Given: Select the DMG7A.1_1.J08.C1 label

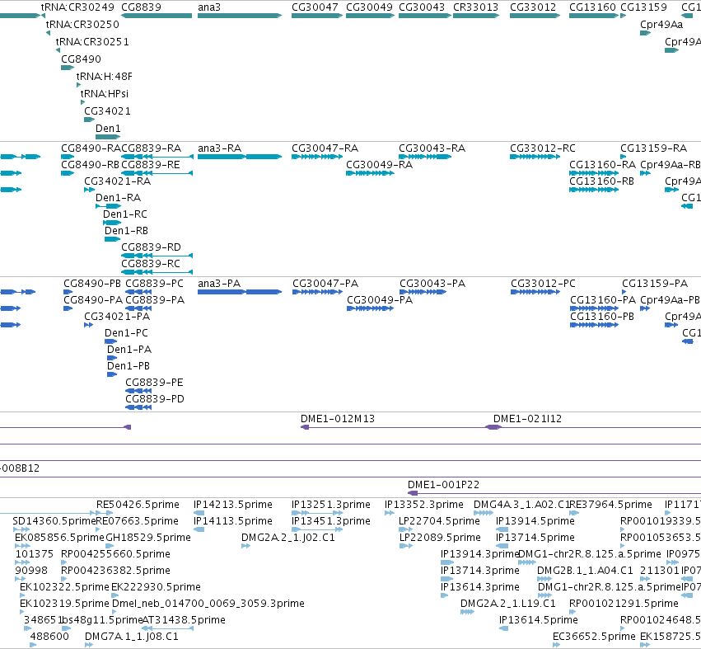Looking at the screenshot, I should point(132,637).
